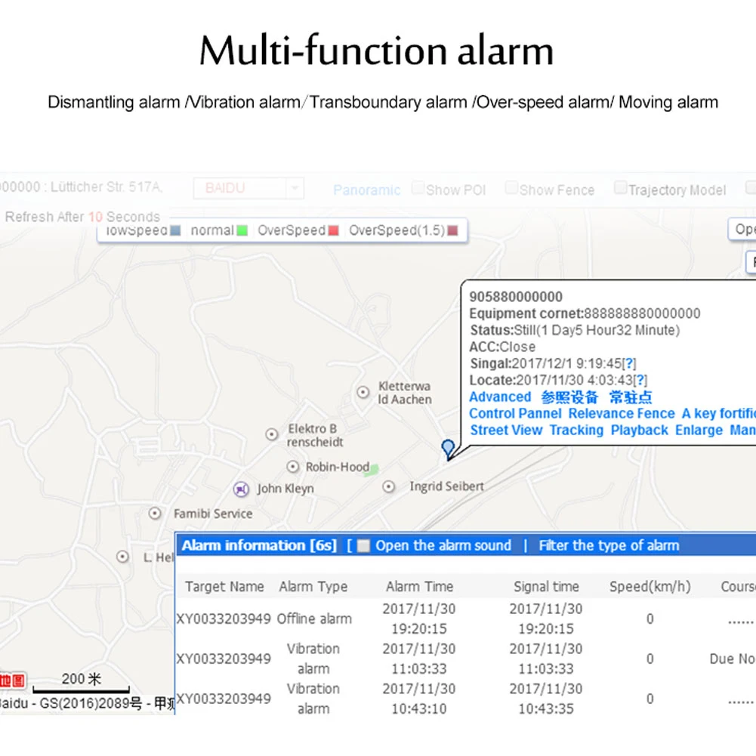Click the Alarm Time column header
756x756 pixels.
[x=419, y=586]
